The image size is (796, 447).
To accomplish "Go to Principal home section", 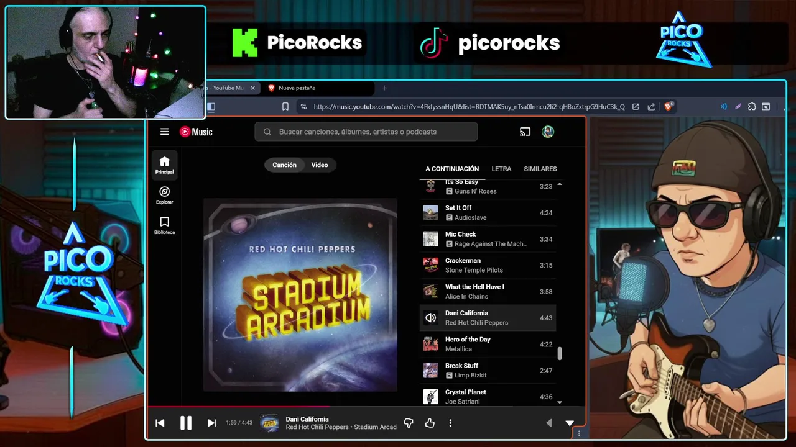I will click(x=165, y=166).
